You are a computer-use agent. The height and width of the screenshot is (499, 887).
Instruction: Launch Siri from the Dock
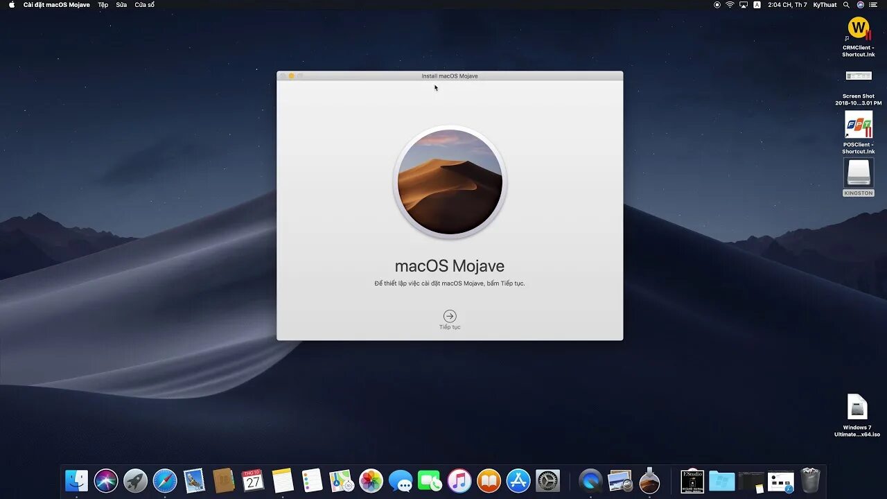click(x=106, y=480)
